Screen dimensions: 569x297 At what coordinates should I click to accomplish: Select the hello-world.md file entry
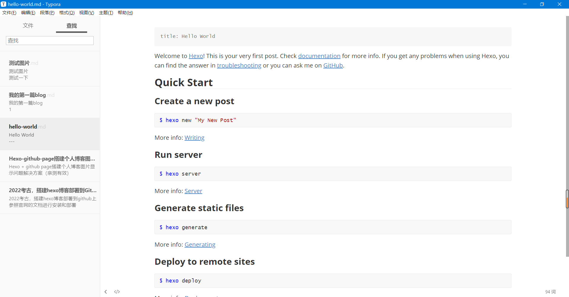click(x=50, y=134)
